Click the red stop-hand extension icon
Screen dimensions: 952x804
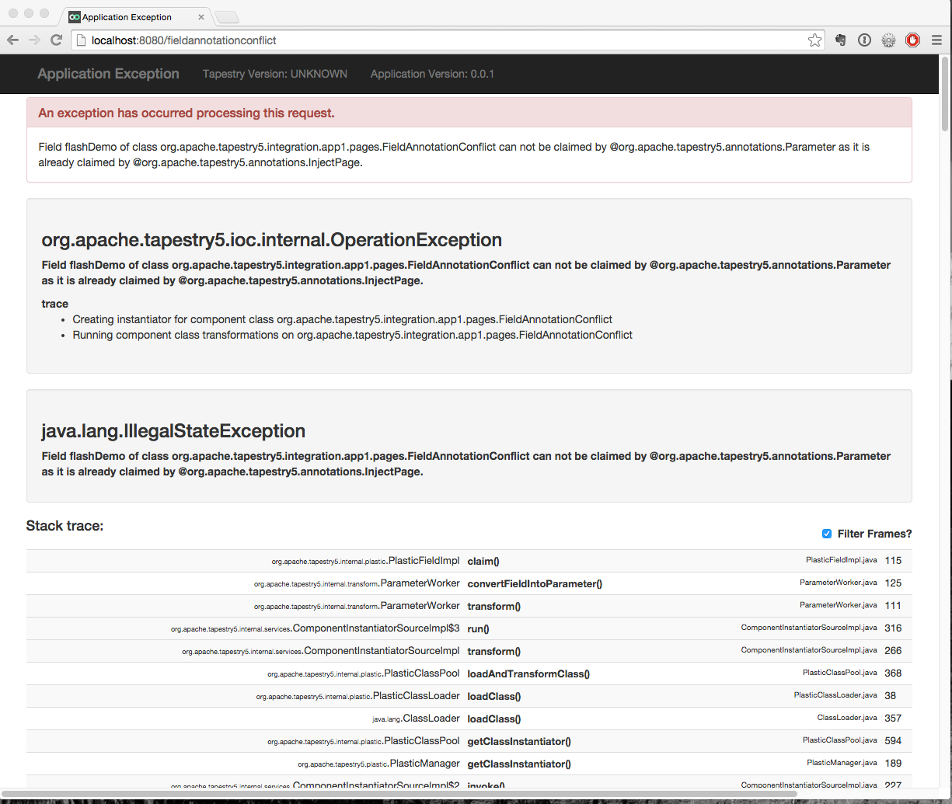pos(912,40)
